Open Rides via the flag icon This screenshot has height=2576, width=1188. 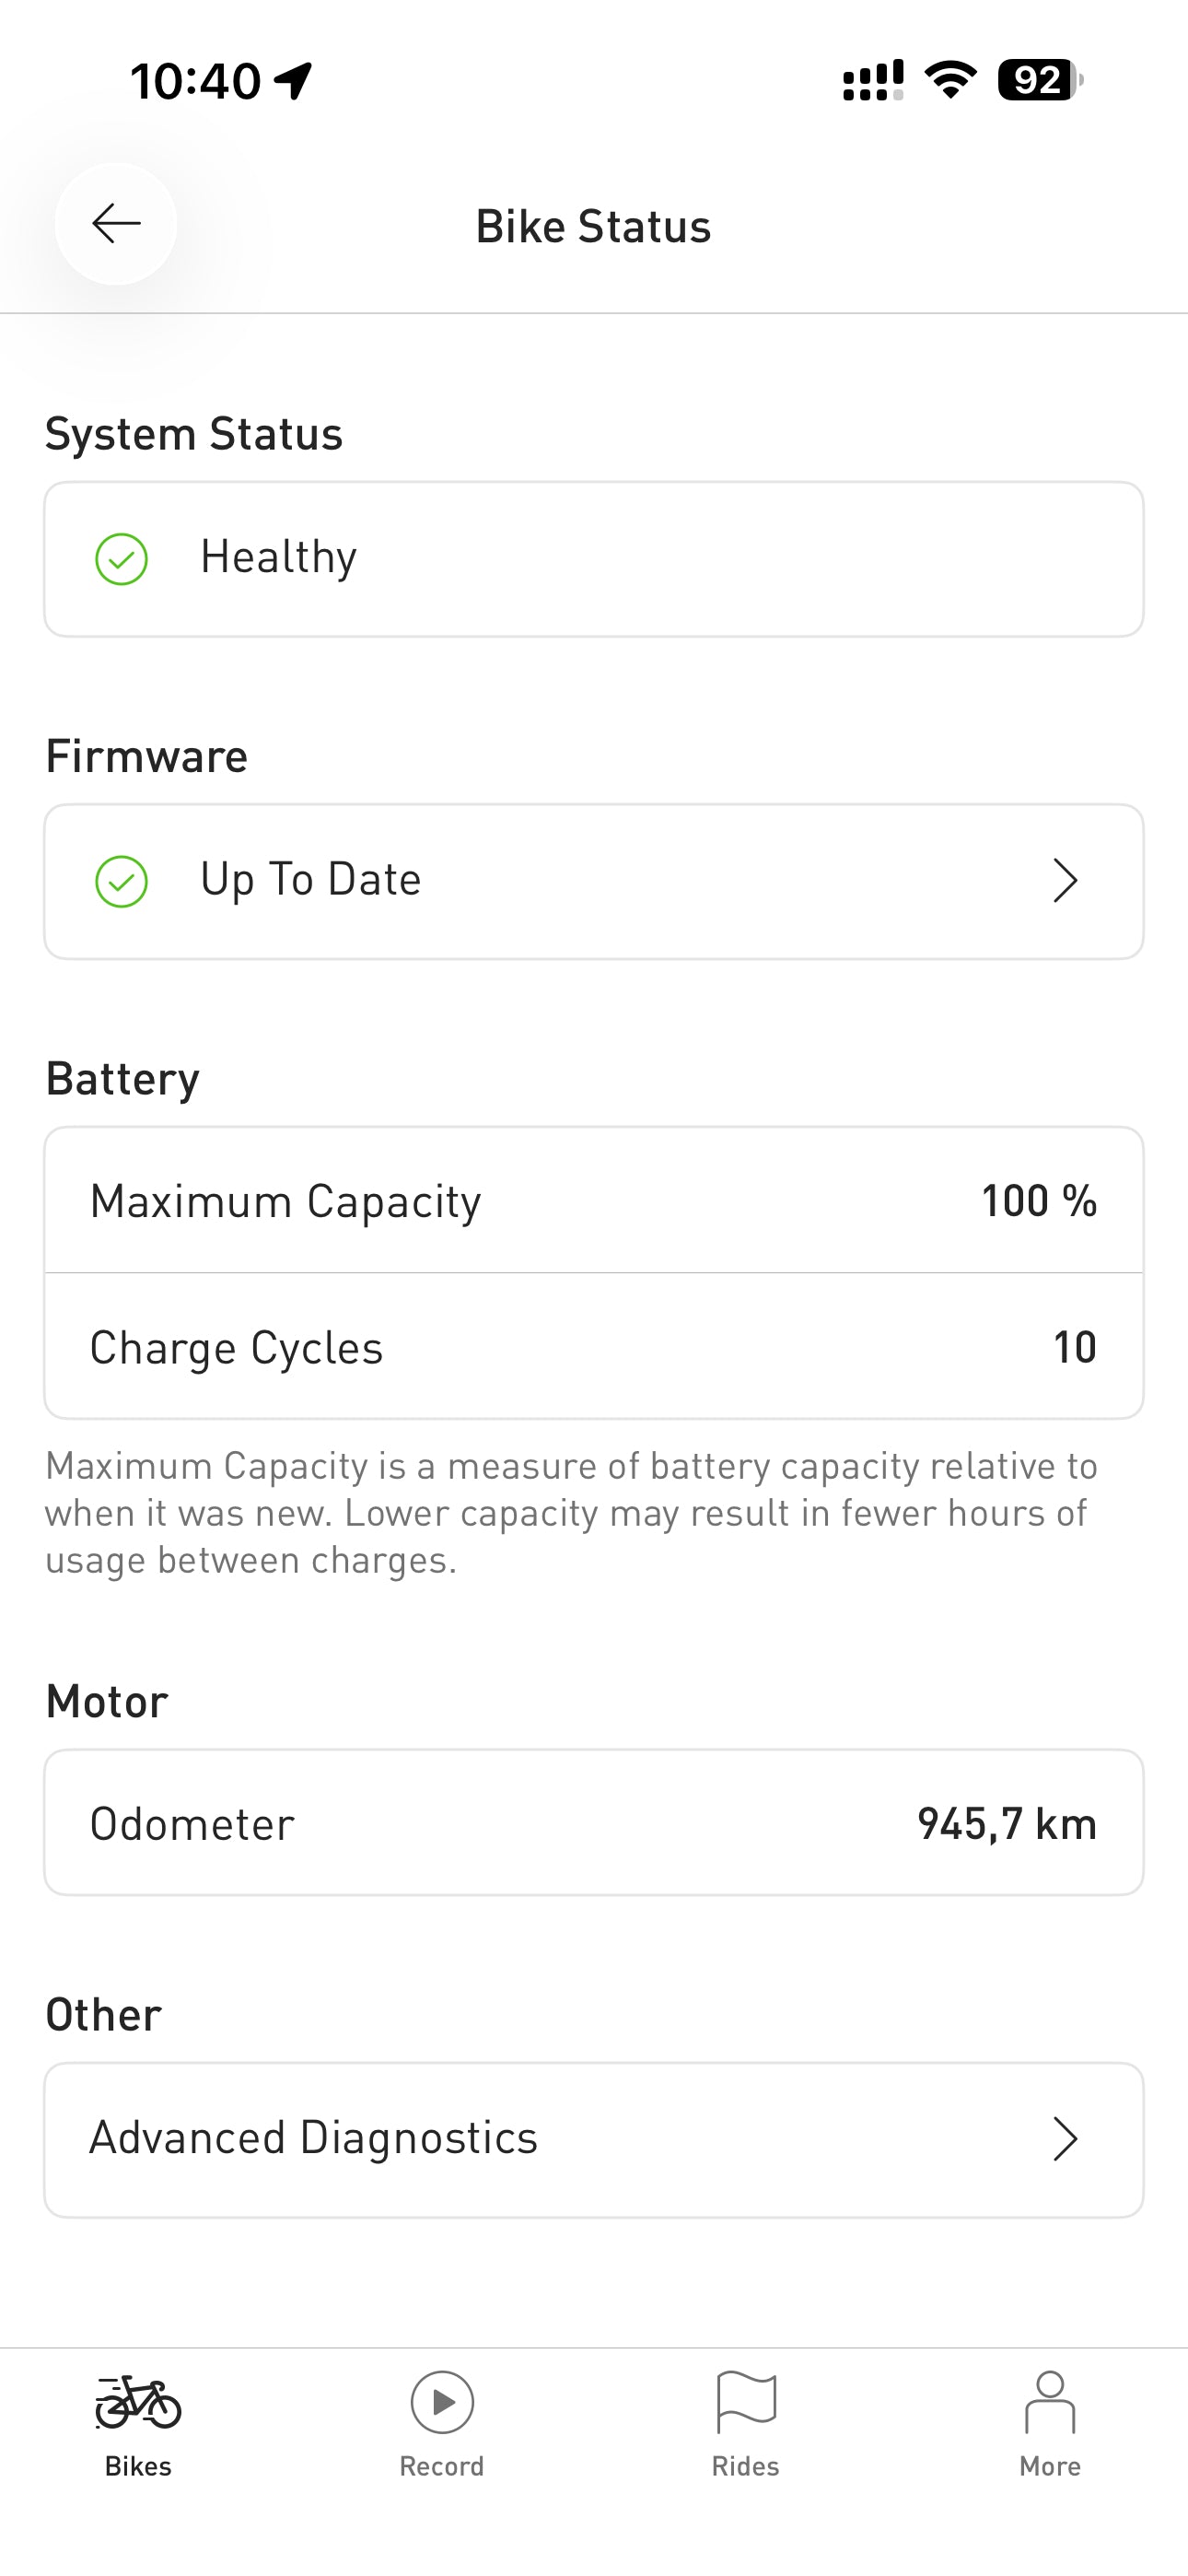[746, 2402]
